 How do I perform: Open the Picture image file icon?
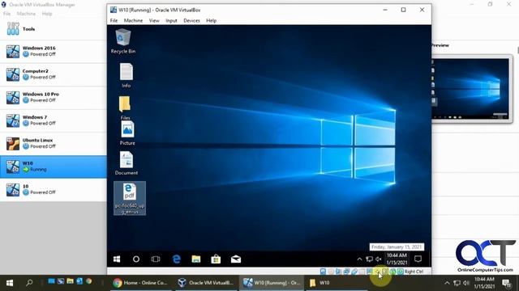(127, 133)
